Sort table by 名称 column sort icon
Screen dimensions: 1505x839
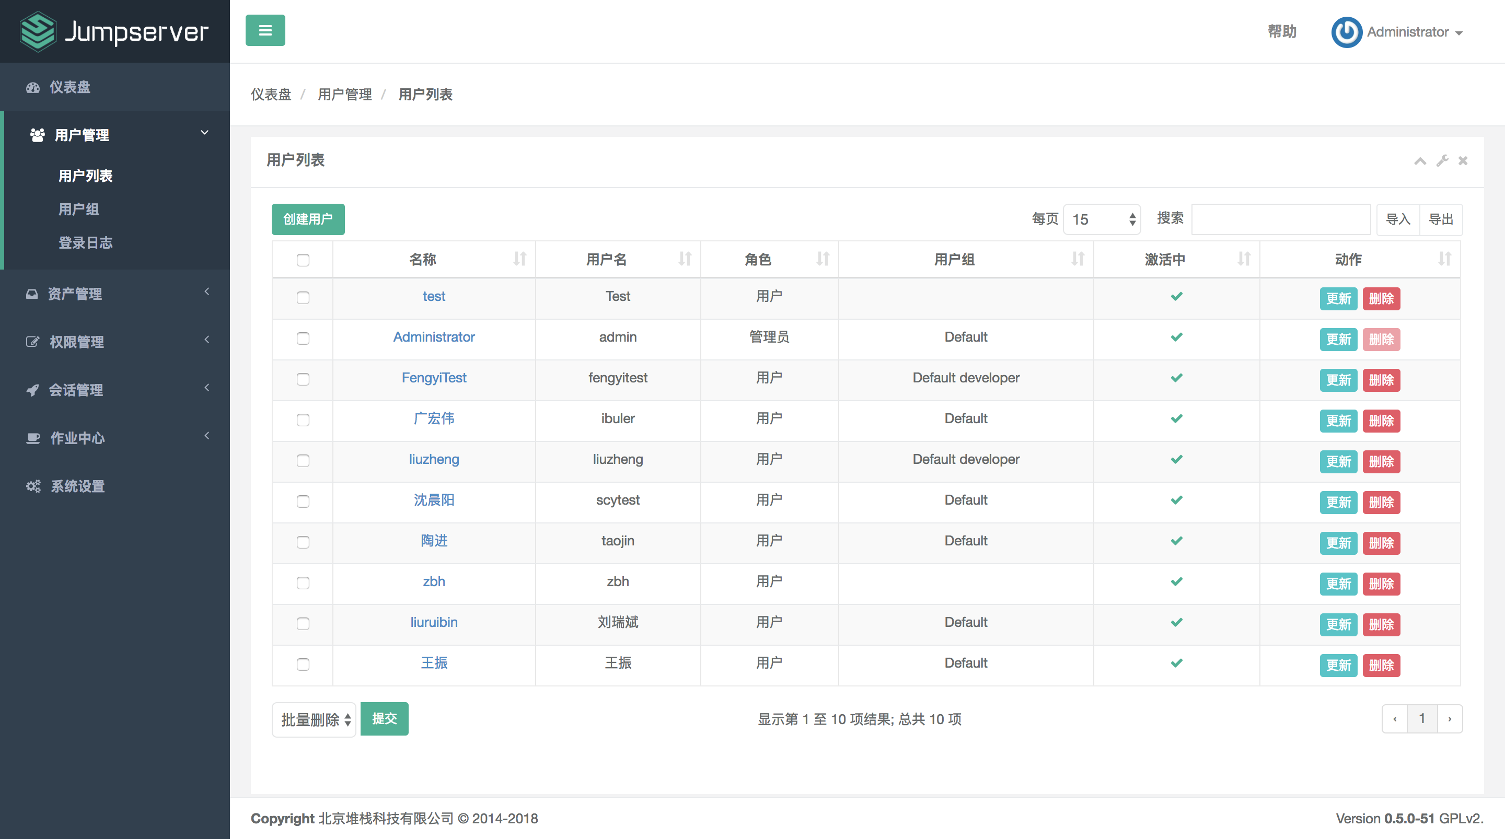[519, 259]
